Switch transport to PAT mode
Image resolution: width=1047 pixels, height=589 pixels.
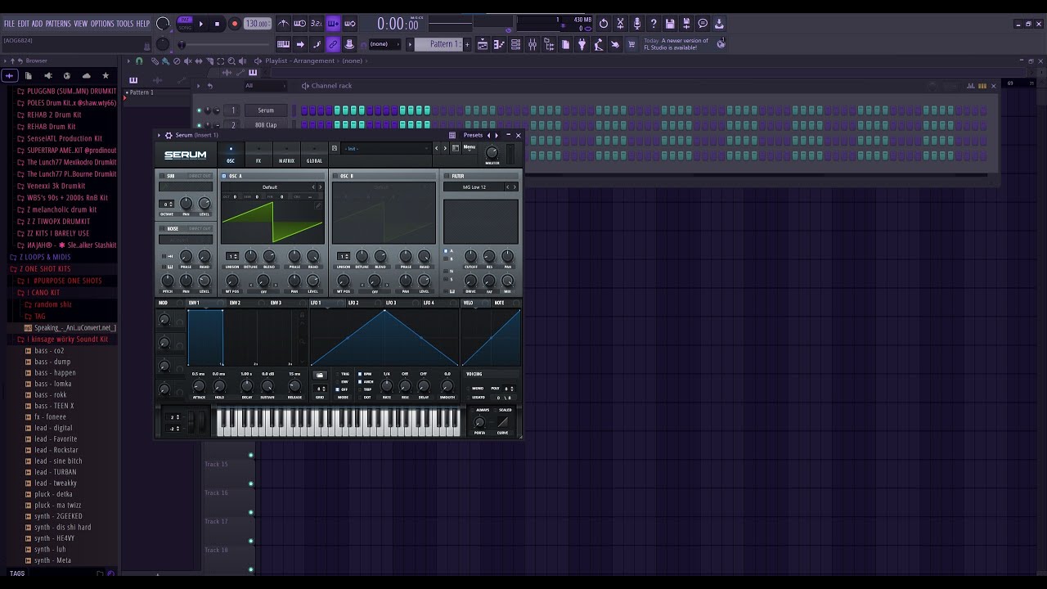point(185,20)
